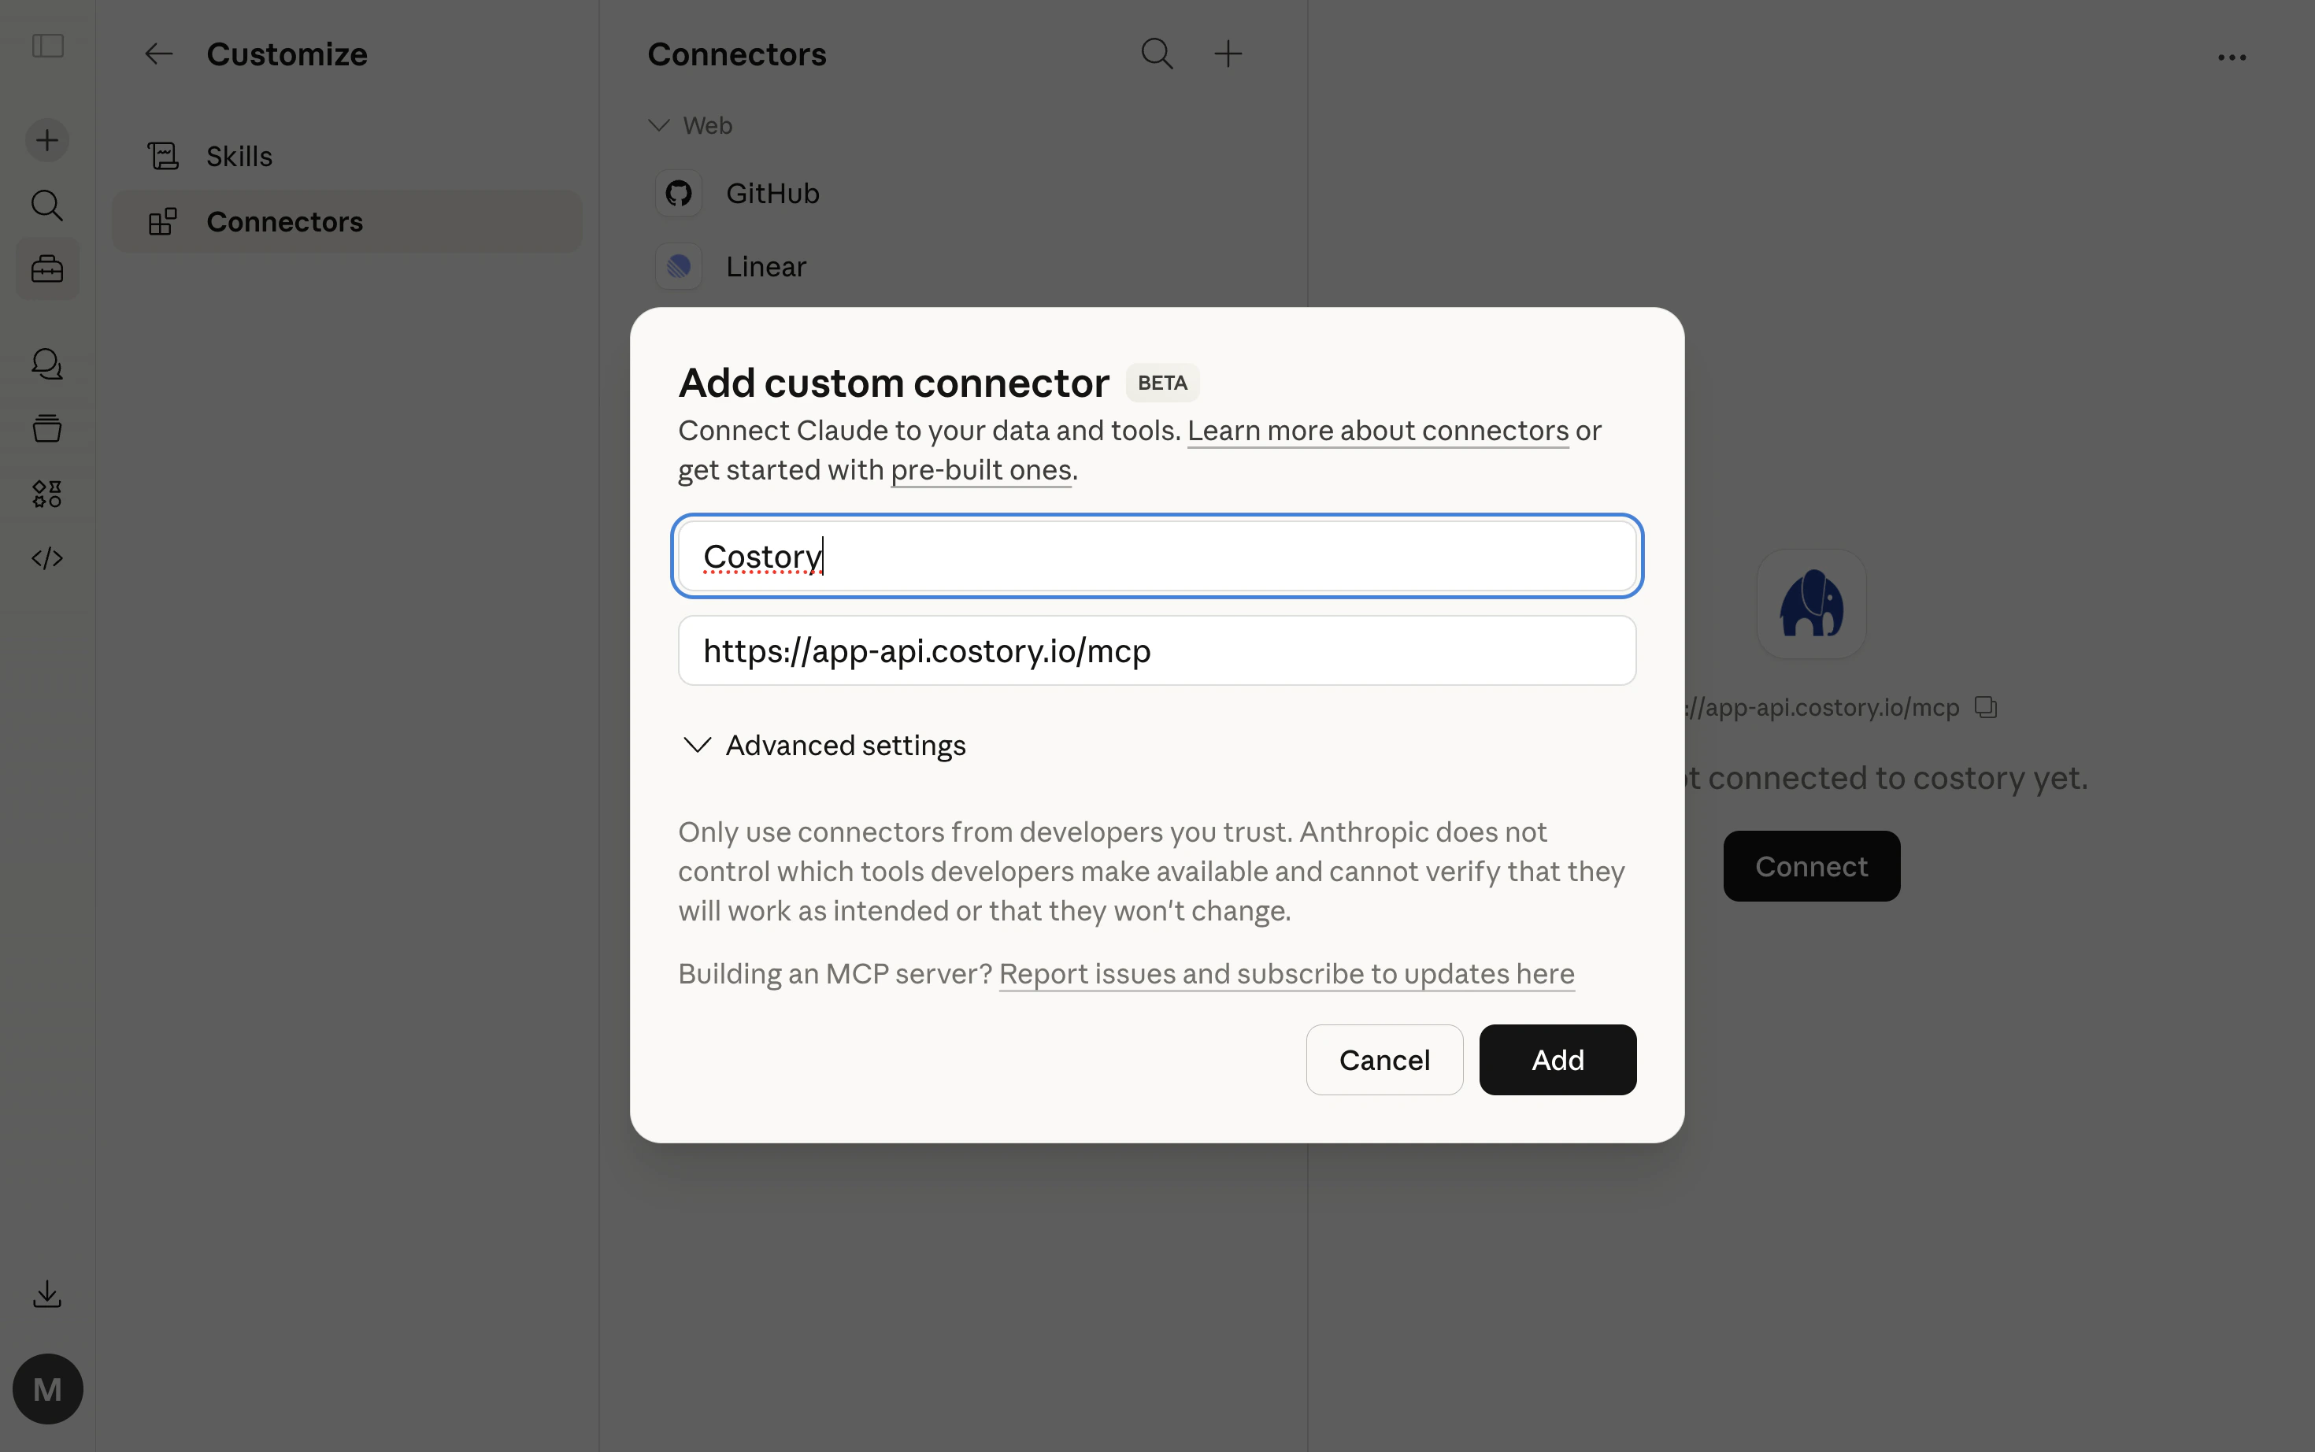2315x1452 pixels.
Task: Switch to the Connectors section
Action: (x=284, y=222)
